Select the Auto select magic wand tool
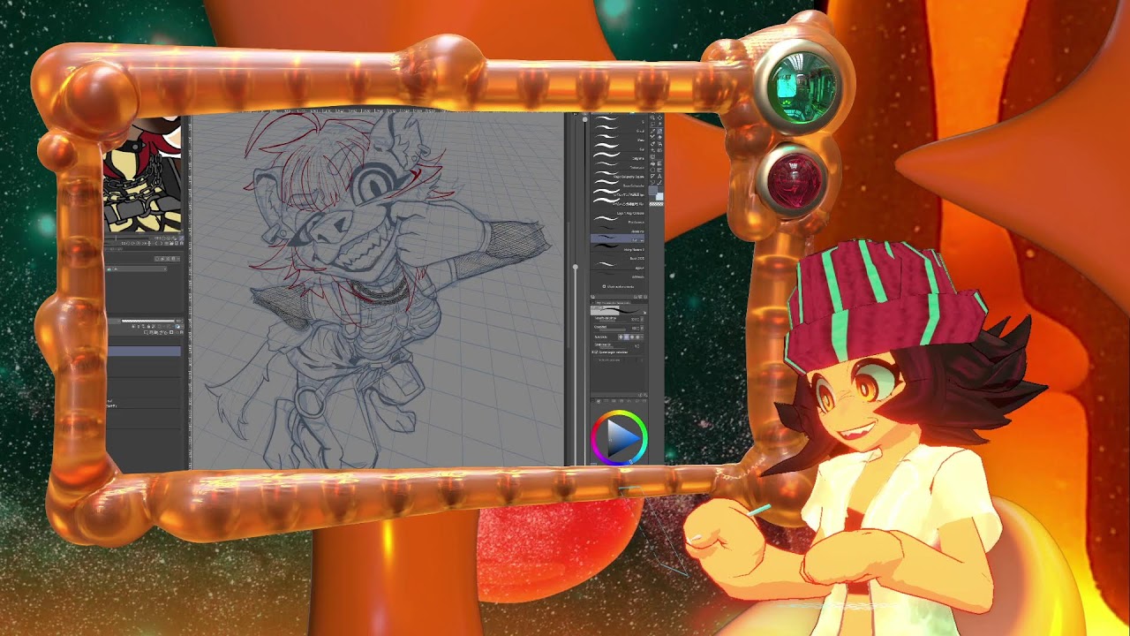Image resolution: width=1130 pixels, height=636 pixels. 659,125
